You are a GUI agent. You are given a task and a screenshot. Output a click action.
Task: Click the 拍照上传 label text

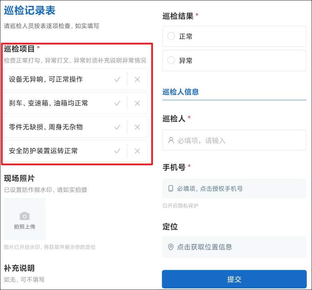tap(25, 227)
